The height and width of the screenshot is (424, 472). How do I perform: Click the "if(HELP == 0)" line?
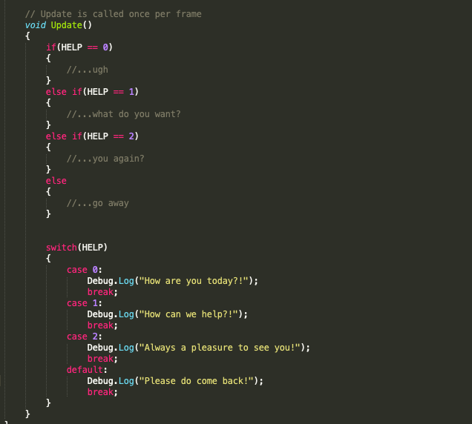79,47
